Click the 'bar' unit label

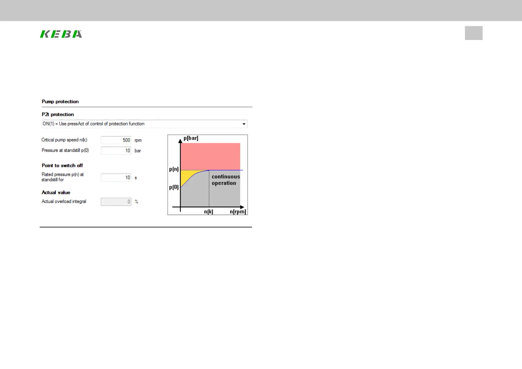click(x=138, y=151)
